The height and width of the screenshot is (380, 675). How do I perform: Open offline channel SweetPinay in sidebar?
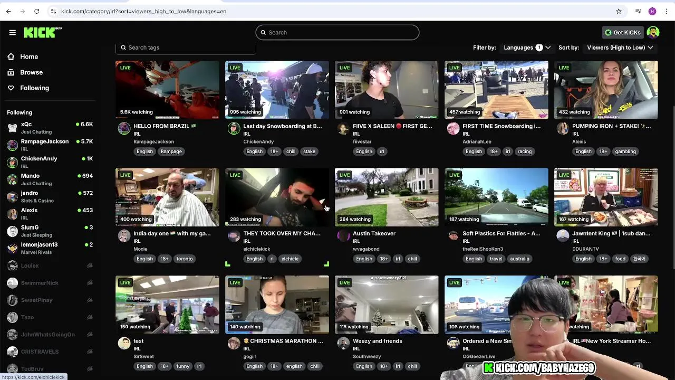pos(50,300)
